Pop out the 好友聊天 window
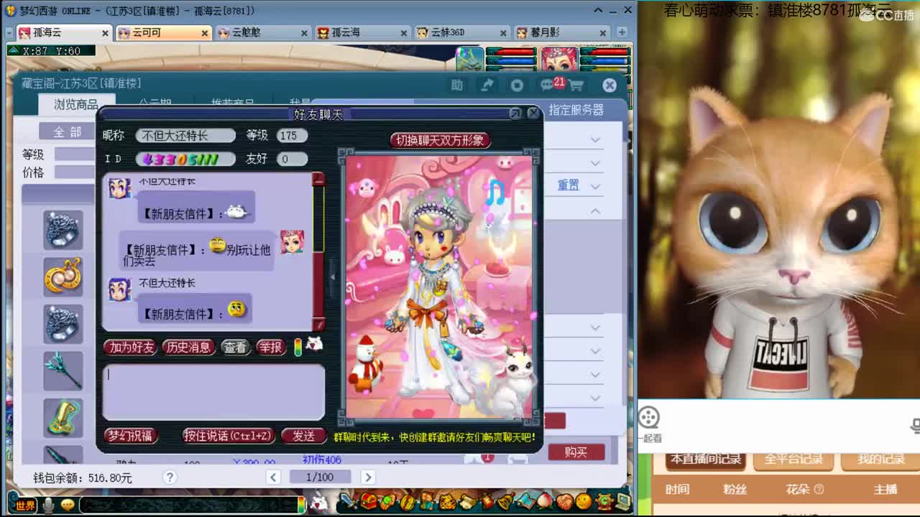Viewport: 920px width, 517px height. [515, 113]
